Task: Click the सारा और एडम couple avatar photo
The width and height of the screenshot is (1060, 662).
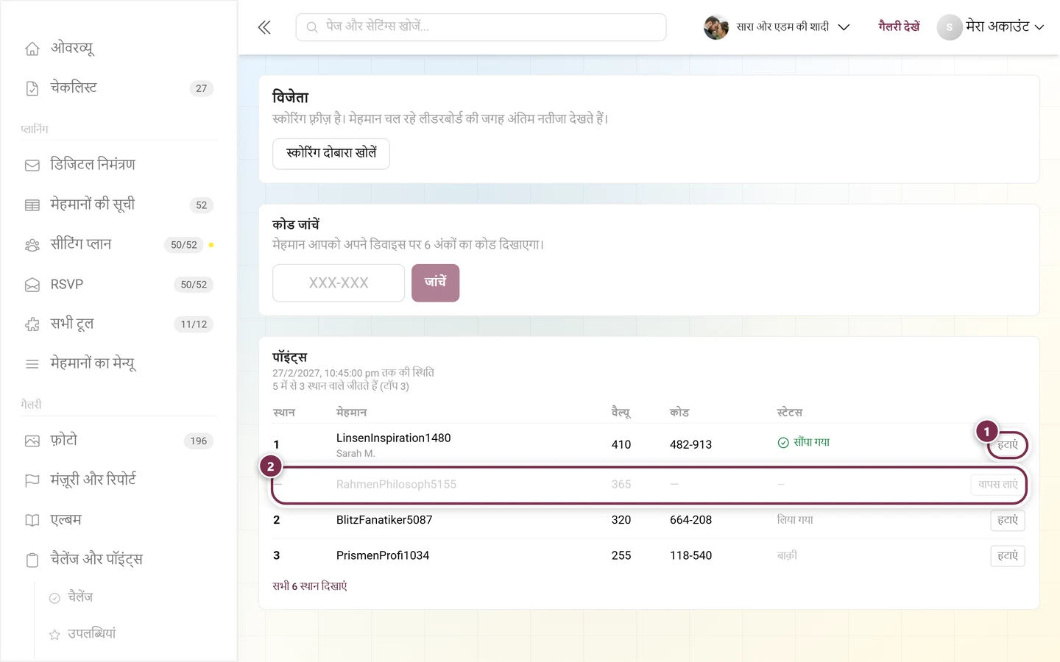Action: (x=716, y=27)
